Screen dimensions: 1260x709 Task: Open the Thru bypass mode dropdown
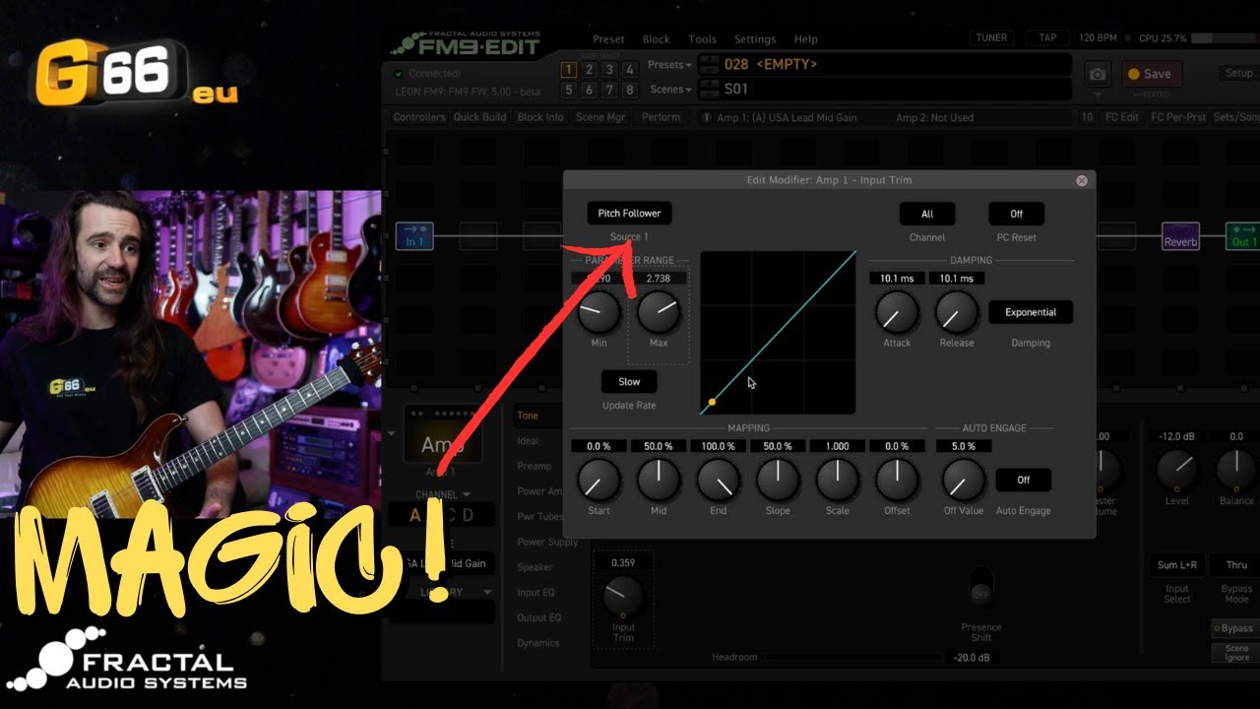[1236, 565]
